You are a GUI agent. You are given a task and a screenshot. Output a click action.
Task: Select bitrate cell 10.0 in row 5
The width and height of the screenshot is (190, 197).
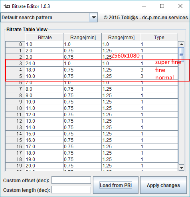coord(44,76)
